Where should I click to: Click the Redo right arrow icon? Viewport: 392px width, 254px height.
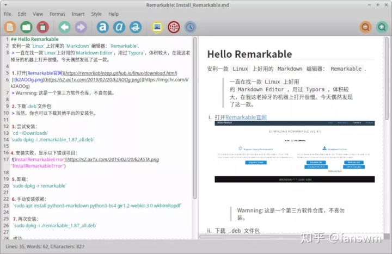81,27
